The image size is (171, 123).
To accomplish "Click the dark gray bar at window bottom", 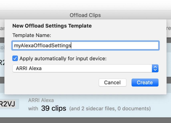I will tap(85, 120).
